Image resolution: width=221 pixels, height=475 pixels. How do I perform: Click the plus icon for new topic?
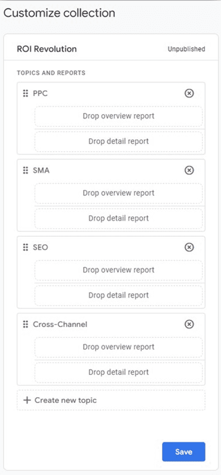[x=27, y=400]
